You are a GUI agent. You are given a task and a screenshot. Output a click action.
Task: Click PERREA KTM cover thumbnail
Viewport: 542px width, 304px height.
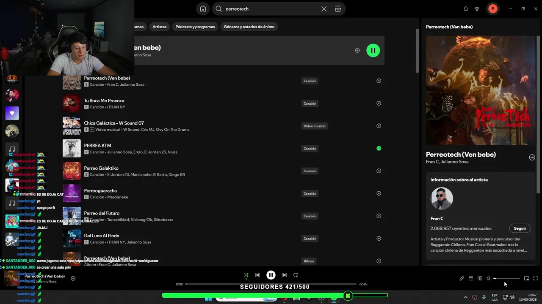(72, 148)
